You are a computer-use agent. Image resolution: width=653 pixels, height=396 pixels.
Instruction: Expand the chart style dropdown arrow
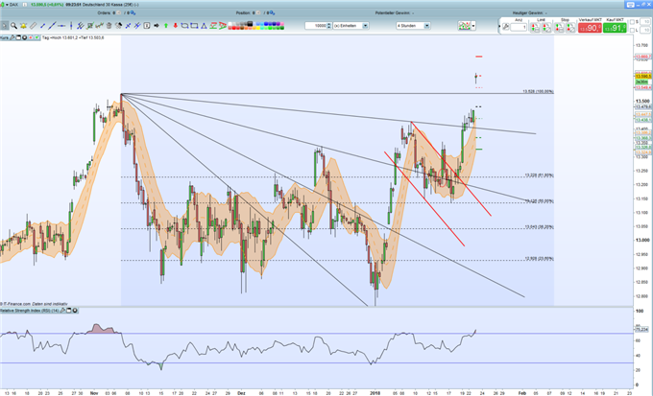(x=473, y=25)
